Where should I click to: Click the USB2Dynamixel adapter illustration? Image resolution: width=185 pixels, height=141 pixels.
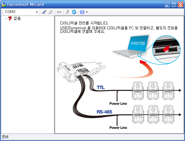pos(81,72)
